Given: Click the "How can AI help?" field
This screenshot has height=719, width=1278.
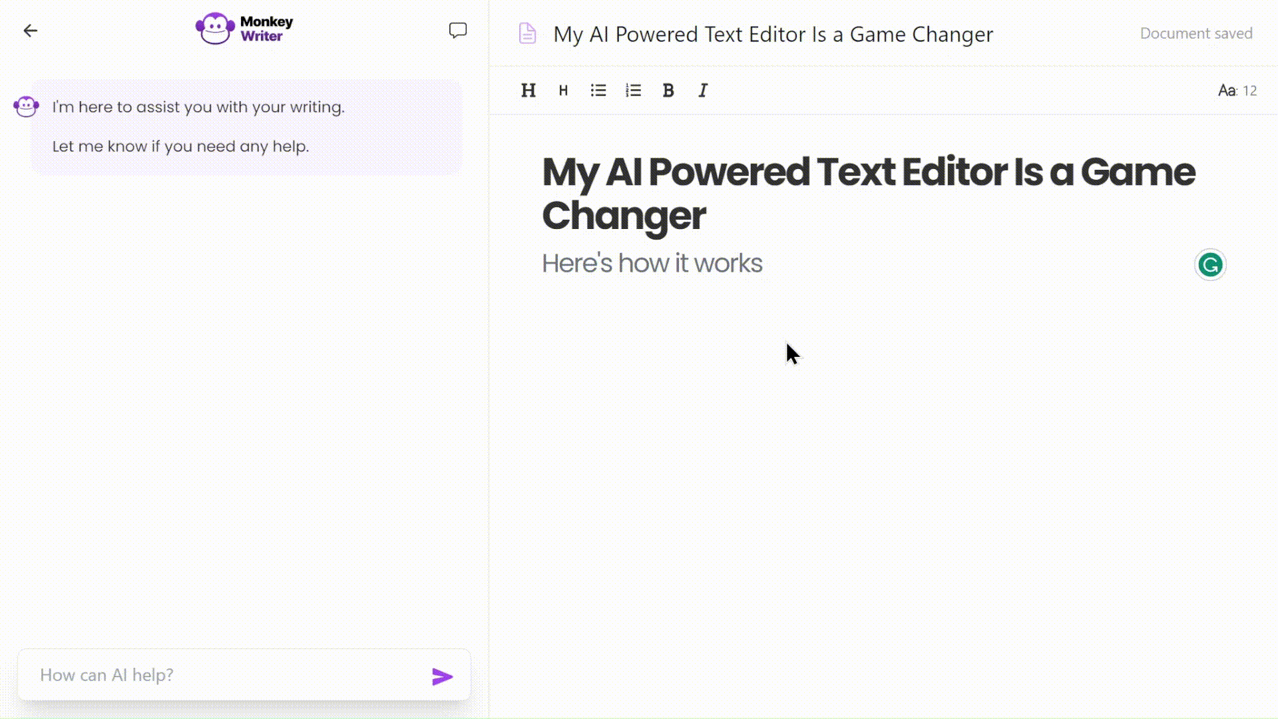Looking at the screenshot, I should 226,675.
